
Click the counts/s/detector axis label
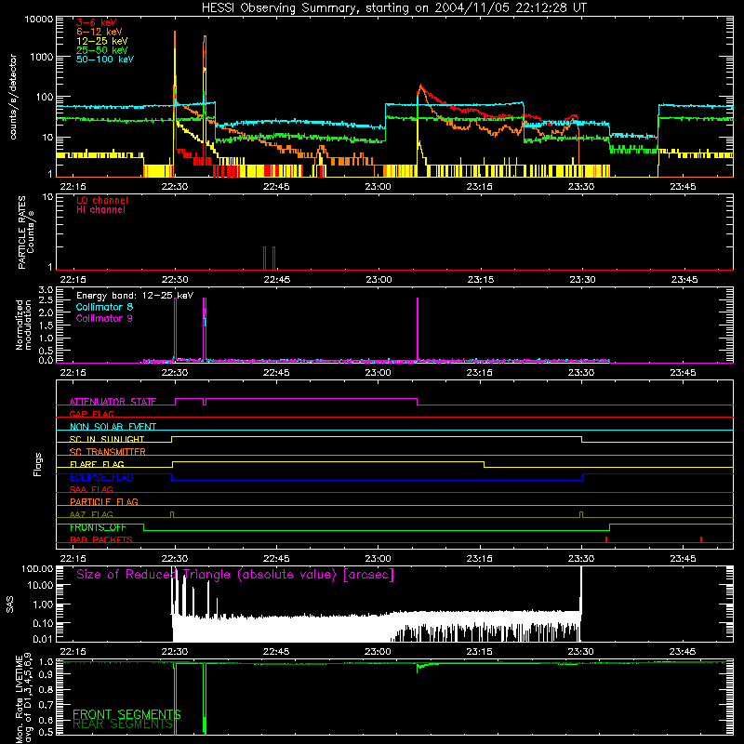coord(13,97)
